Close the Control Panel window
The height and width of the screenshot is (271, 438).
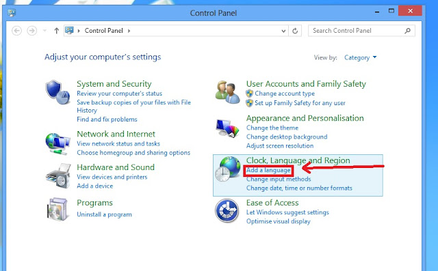point(410,11)
